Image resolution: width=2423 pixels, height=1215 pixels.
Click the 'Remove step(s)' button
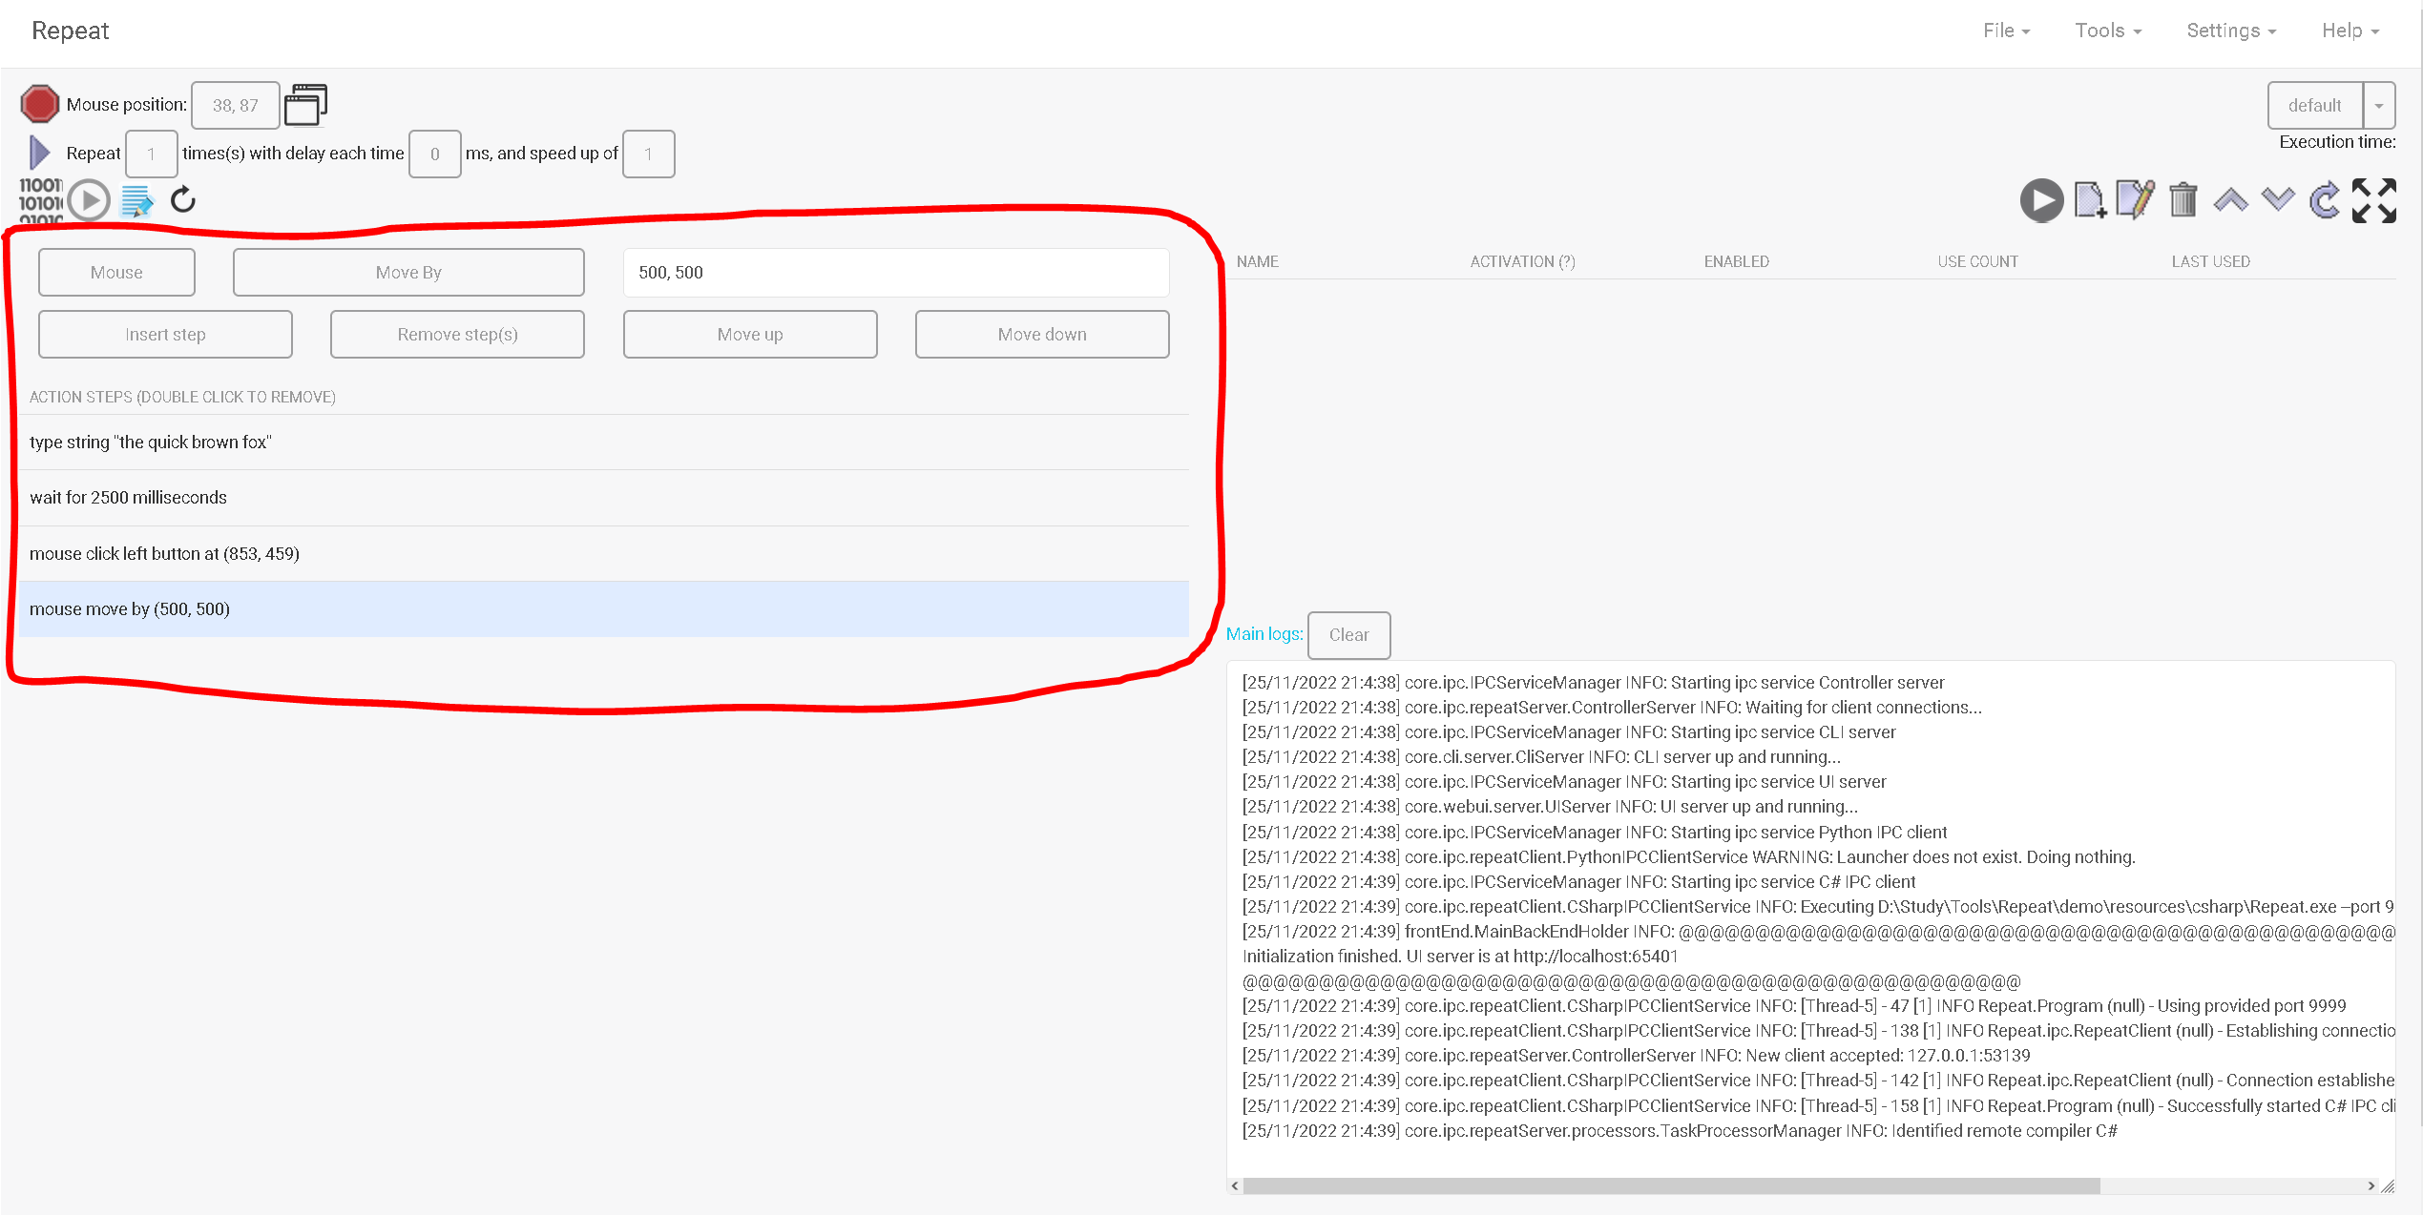(457, 333)
